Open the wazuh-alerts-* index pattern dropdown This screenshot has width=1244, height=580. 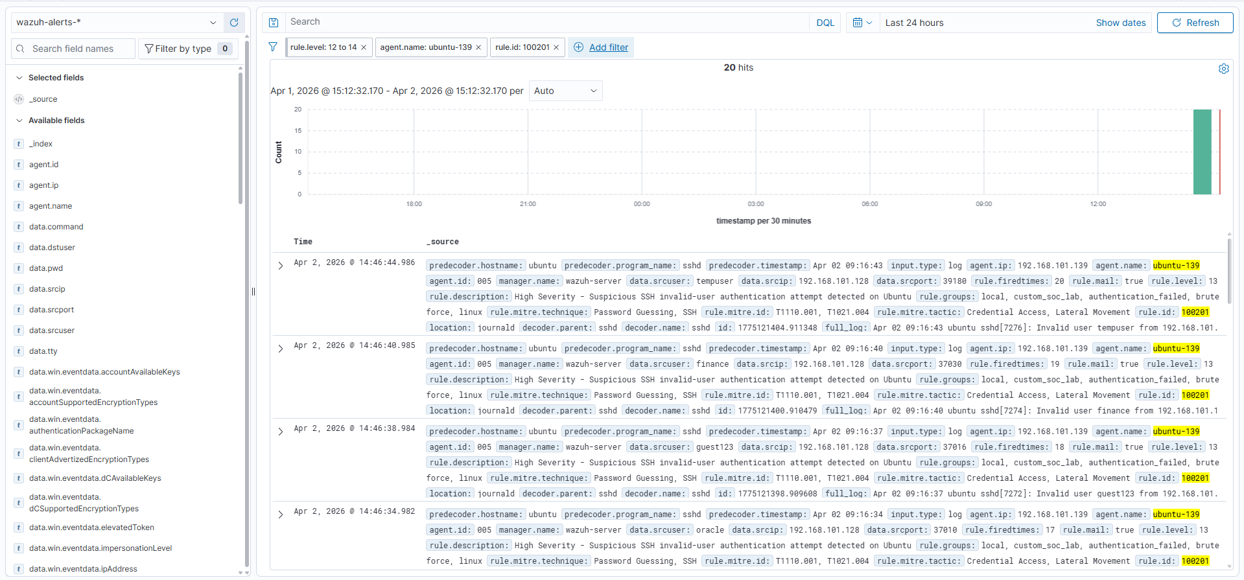tap(117, 23)
